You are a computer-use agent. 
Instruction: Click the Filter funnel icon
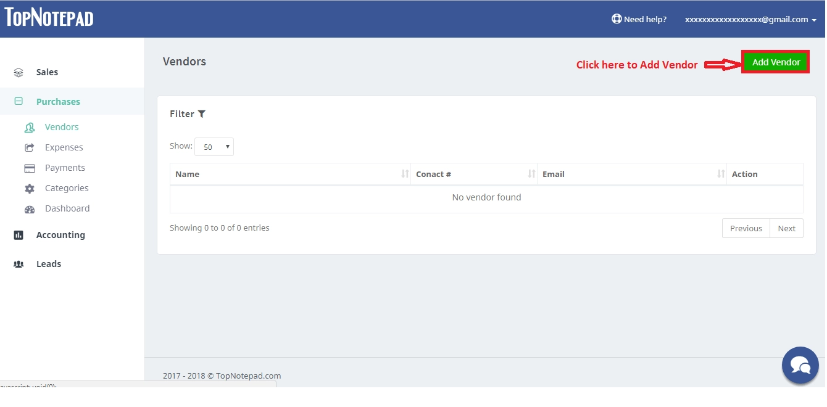click(x=202, y=114)
